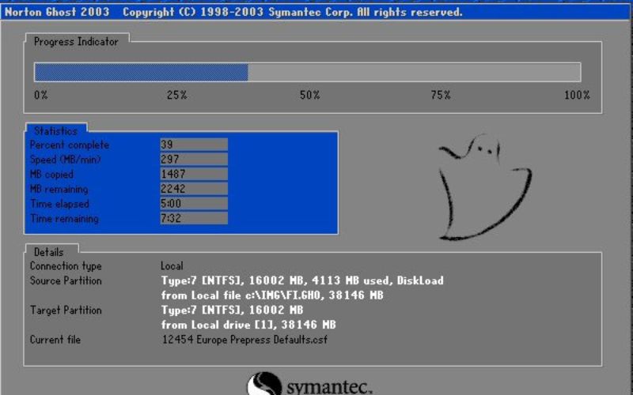Click the MB copied value 1487

point(194,174)
